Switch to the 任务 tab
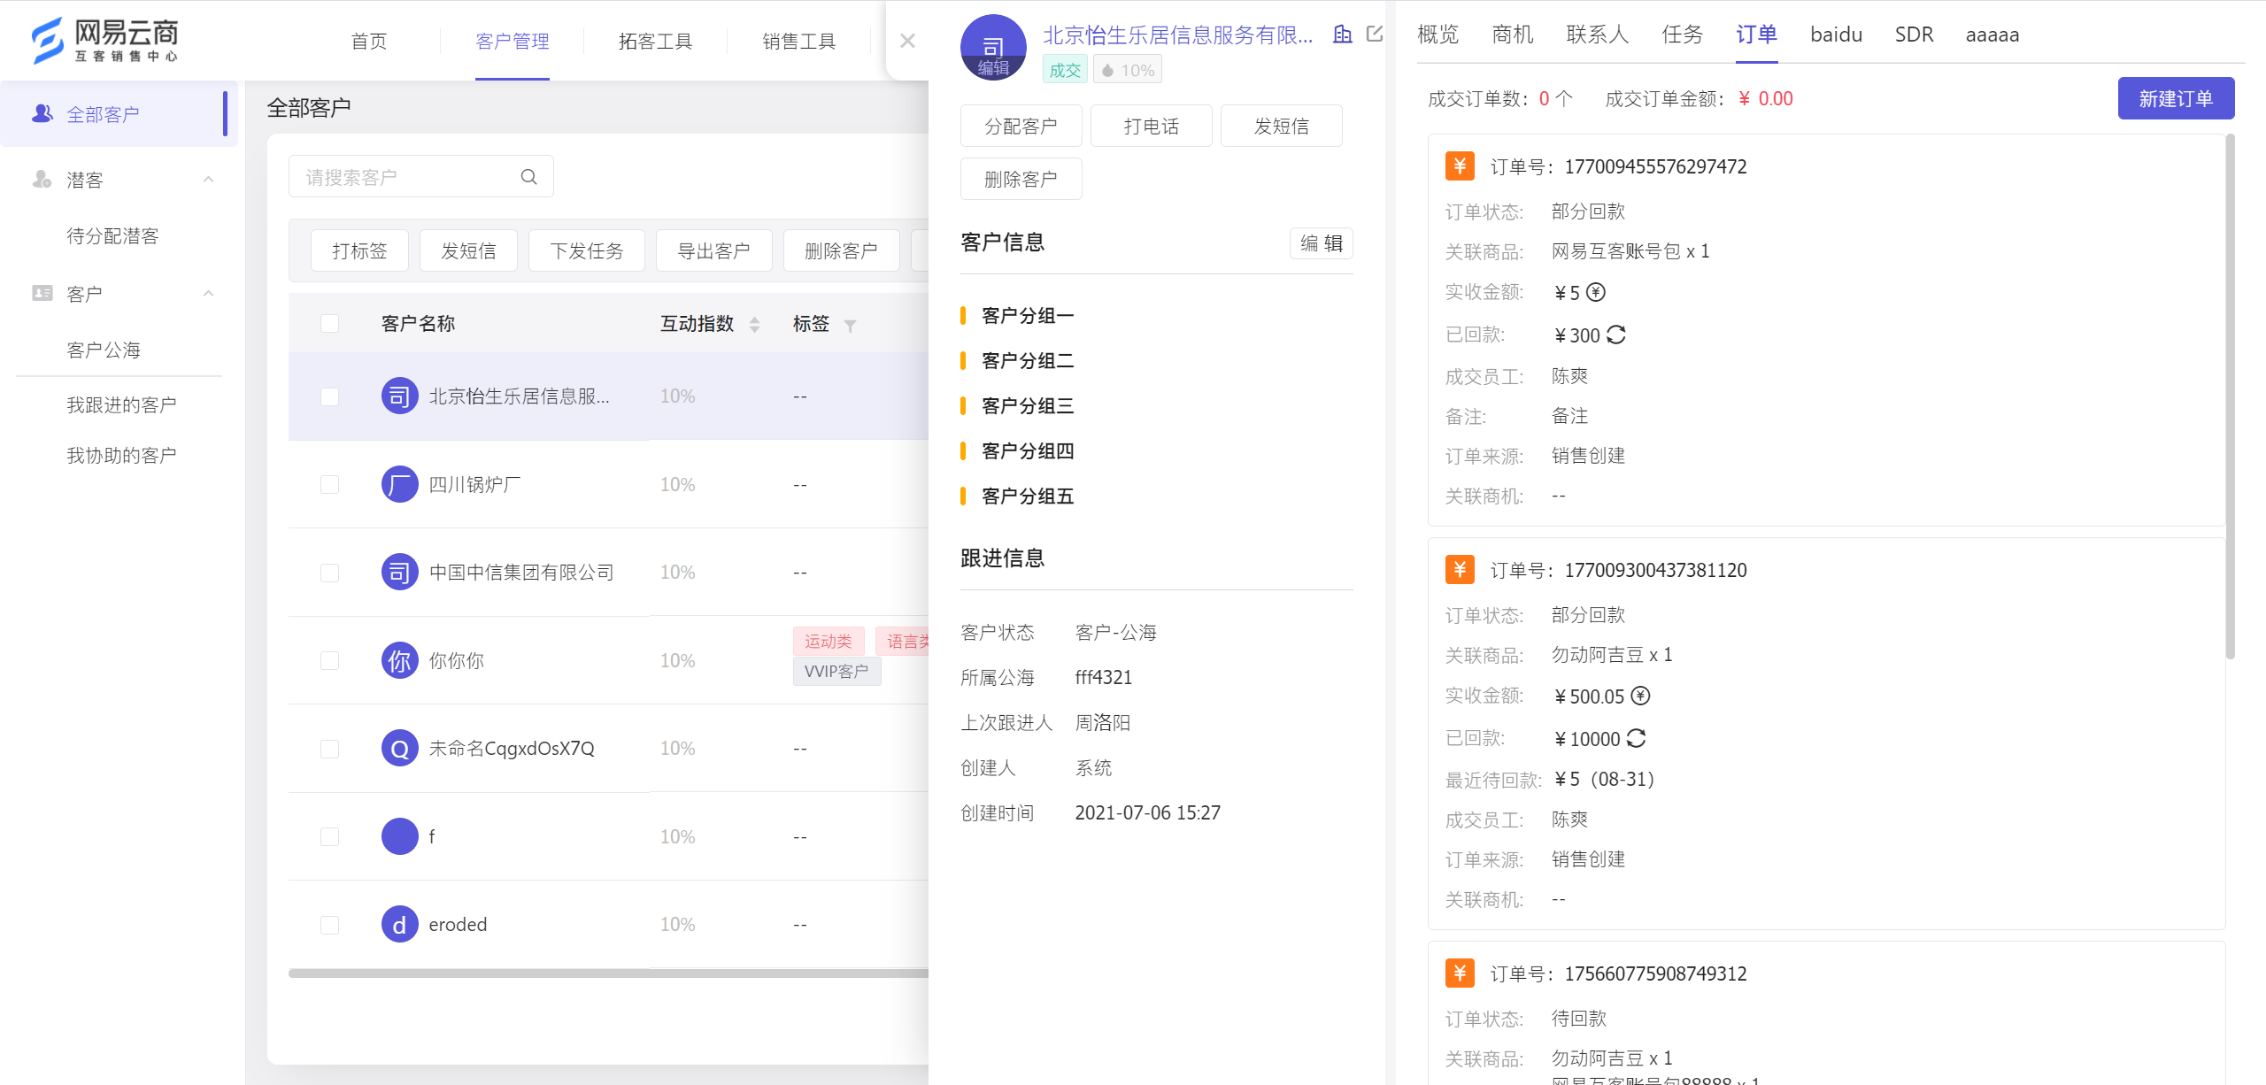 [x=1683, y=35]
